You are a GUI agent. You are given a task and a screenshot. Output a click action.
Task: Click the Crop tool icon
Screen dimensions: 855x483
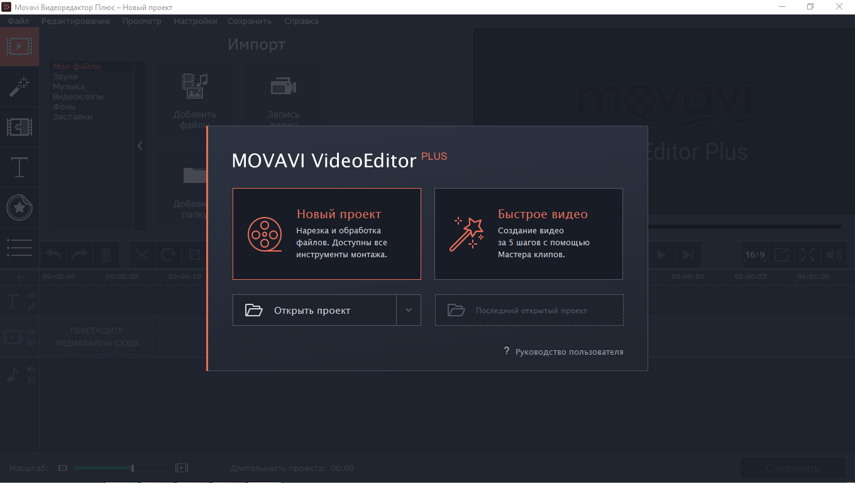tap(194, 255)
